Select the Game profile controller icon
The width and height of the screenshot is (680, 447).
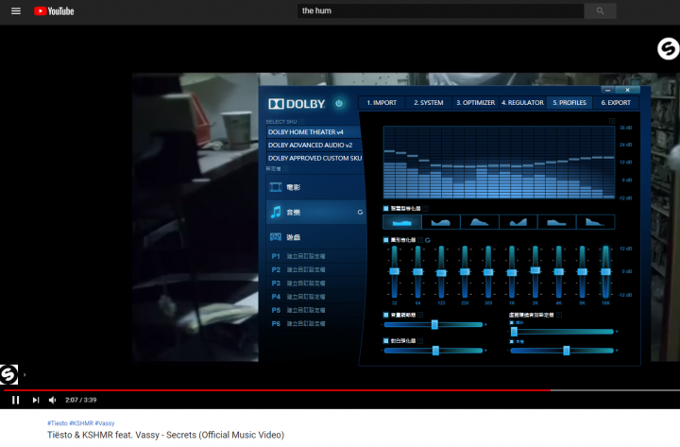tap(276, 237)
